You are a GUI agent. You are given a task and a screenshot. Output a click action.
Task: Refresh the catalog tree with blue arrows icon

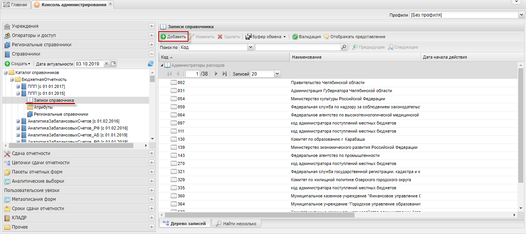[151, 64]
